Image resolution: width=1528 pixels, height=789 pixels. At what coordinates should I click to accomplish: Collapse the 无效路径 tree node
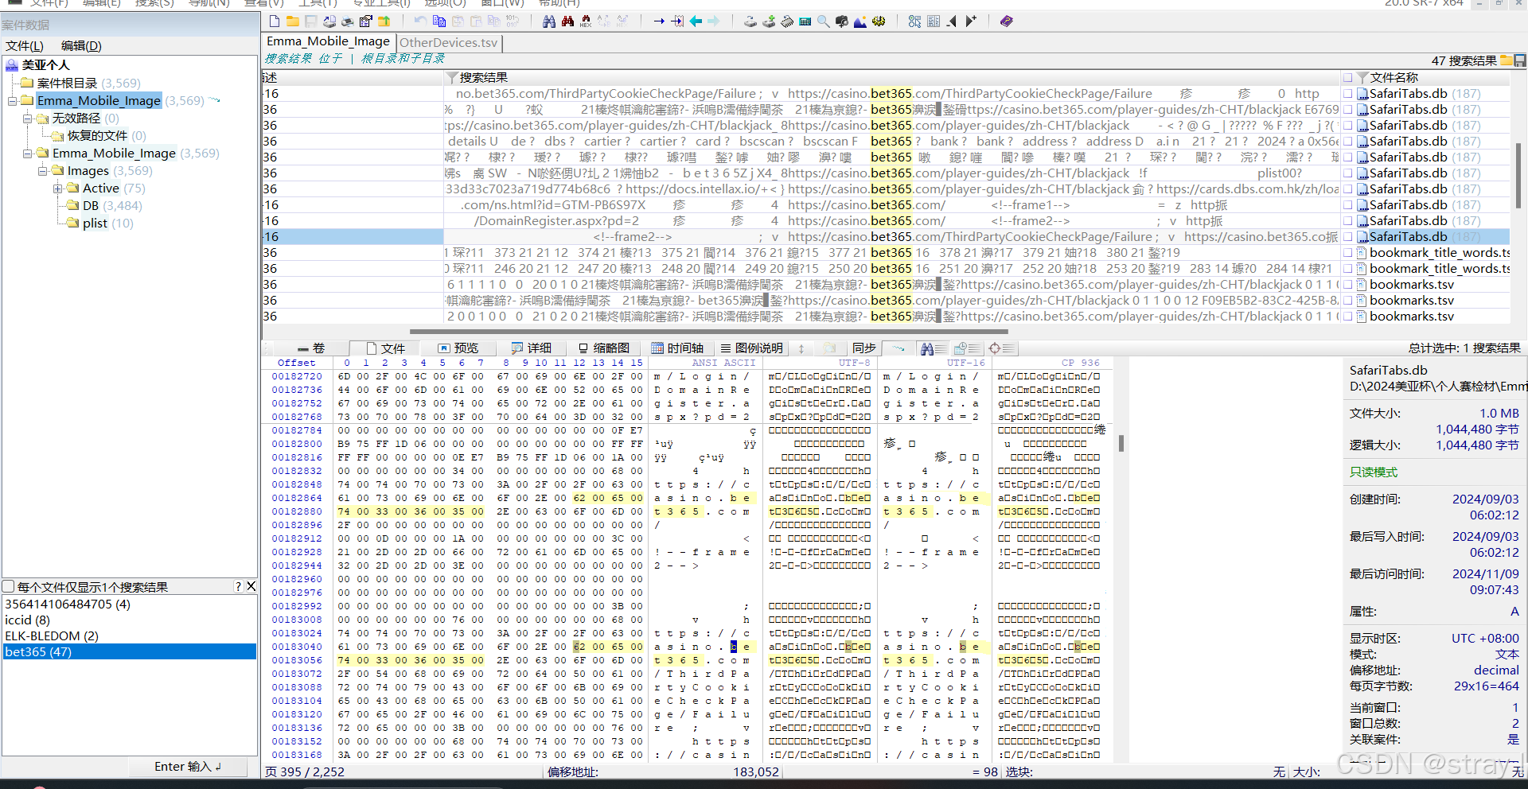(27, 119)
